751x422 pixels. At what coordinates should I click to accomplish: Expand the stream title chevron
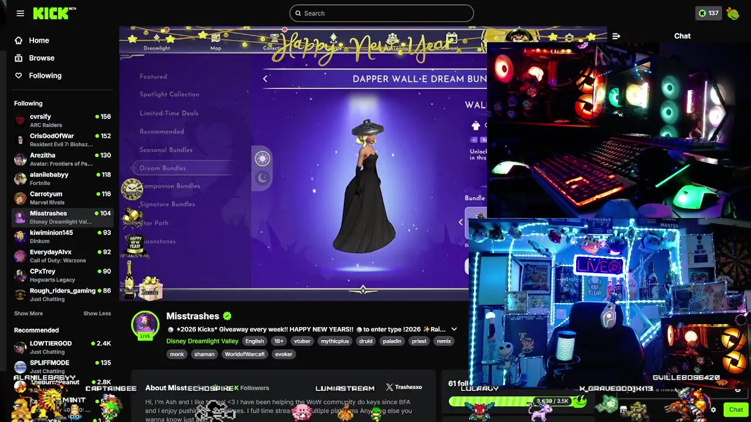click(454, 329)
